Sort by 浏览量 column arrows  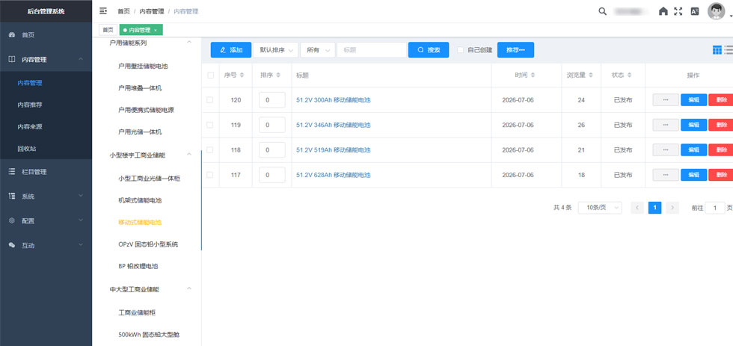pos(591,75)
